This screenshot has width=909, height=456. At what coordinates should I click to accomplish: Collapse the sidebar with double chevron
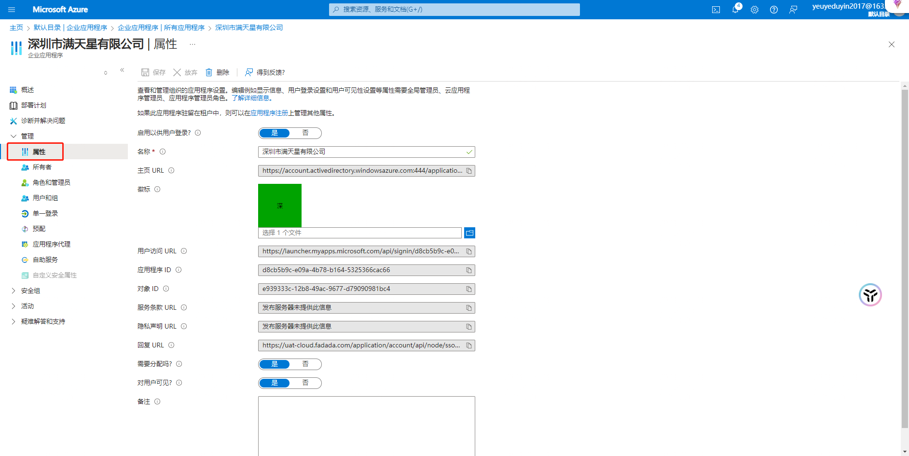click(123, 70)
